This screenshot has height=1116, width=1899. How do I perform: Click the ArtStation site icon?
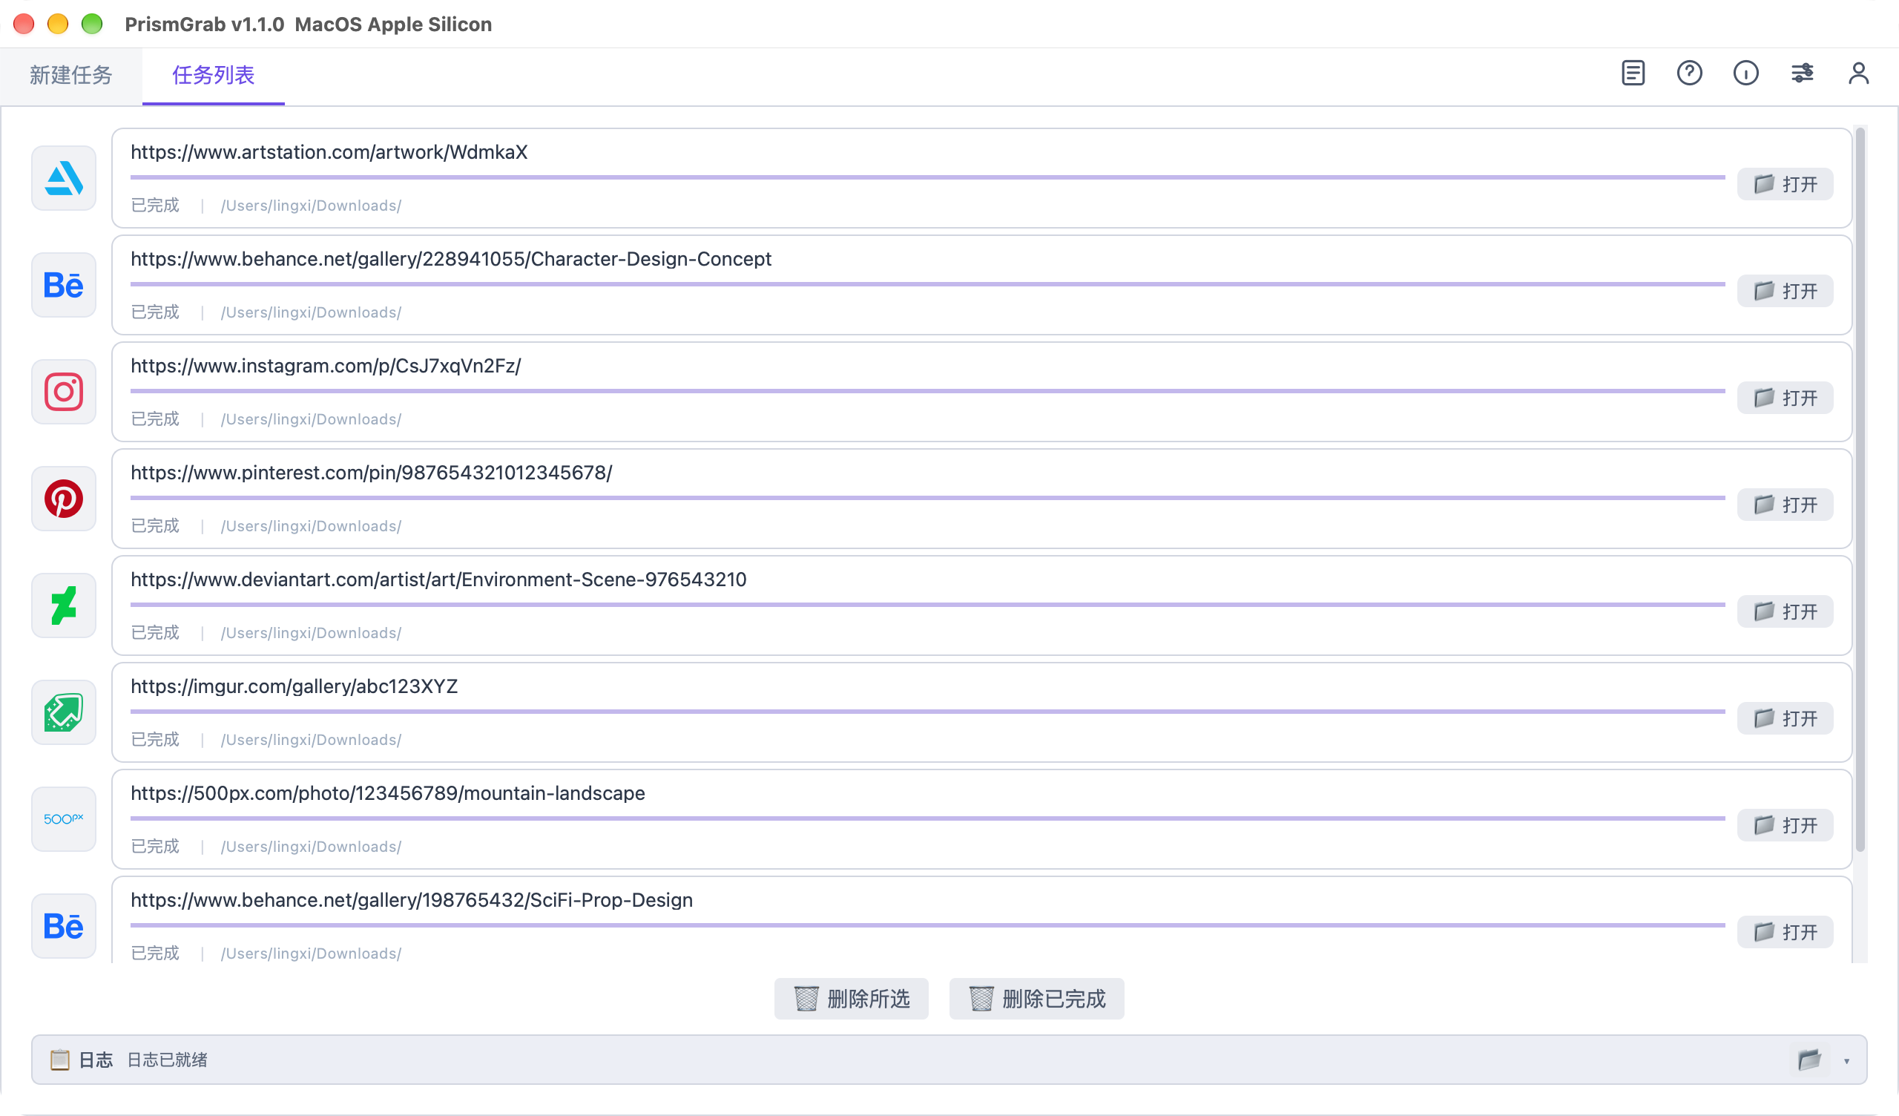point(63,178)
